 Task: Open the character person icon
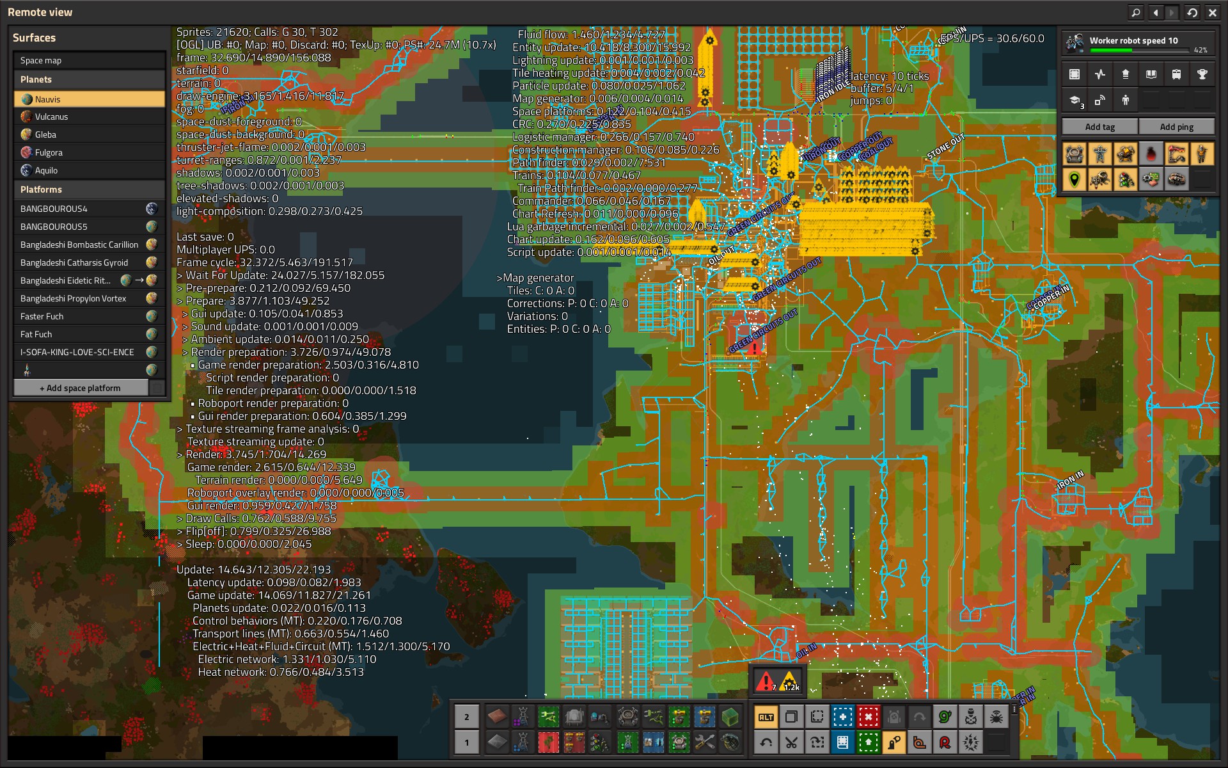tap(1126, 100)
